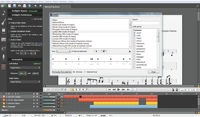The width and height of the screenshot is (200, 117).
Task: Mute the Drumkit track
Action: tap(37, 106)
